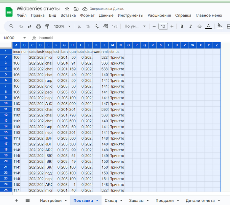230x205 pixels.
Task: Switch to the Заказы sheet tab
Action: pyautogui.click(x=136, y=200)
